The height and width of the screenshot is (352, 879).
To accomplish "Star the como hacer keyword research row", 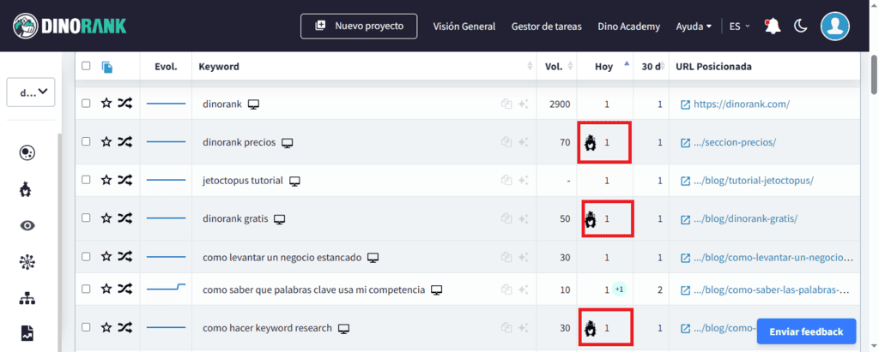I will click(106, 327).
